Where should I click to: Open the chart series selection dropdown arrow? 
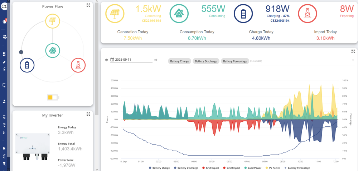[x=353, y=60]
